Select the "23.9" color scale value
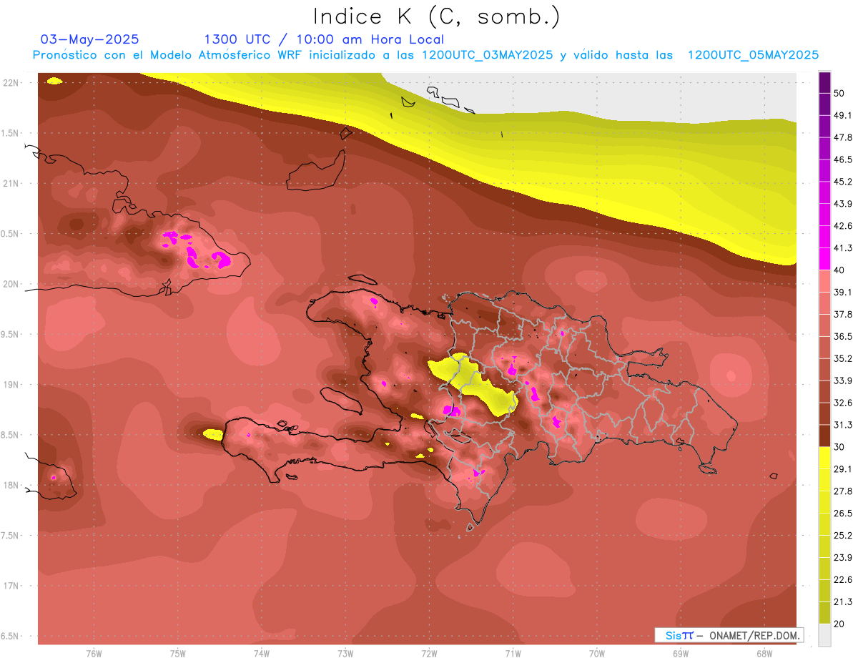 click(844, 557)
